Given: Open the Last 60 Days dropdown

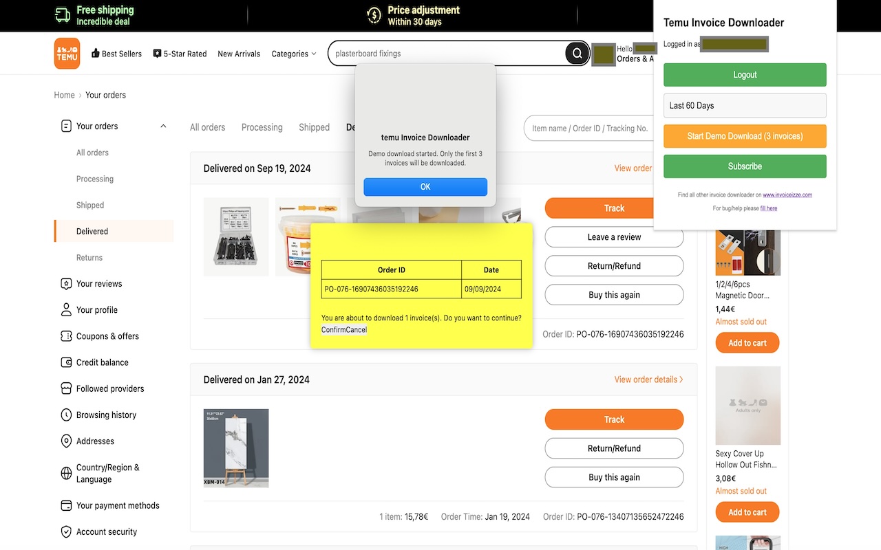Looking at the screenshot, I should (745, 105).
